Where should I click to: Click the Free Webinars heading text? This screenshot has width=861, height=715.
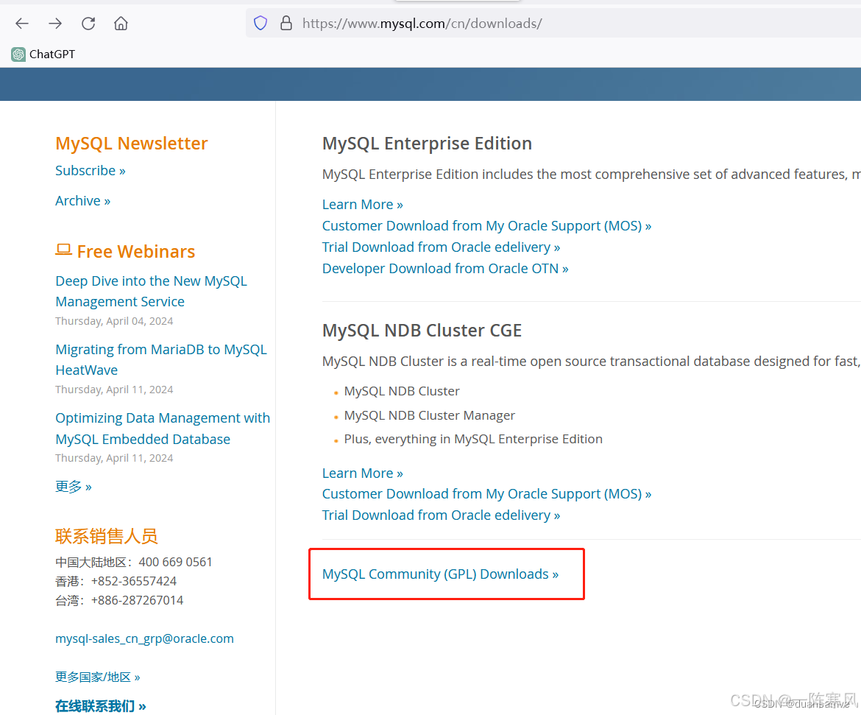click(x=135, y=251)
